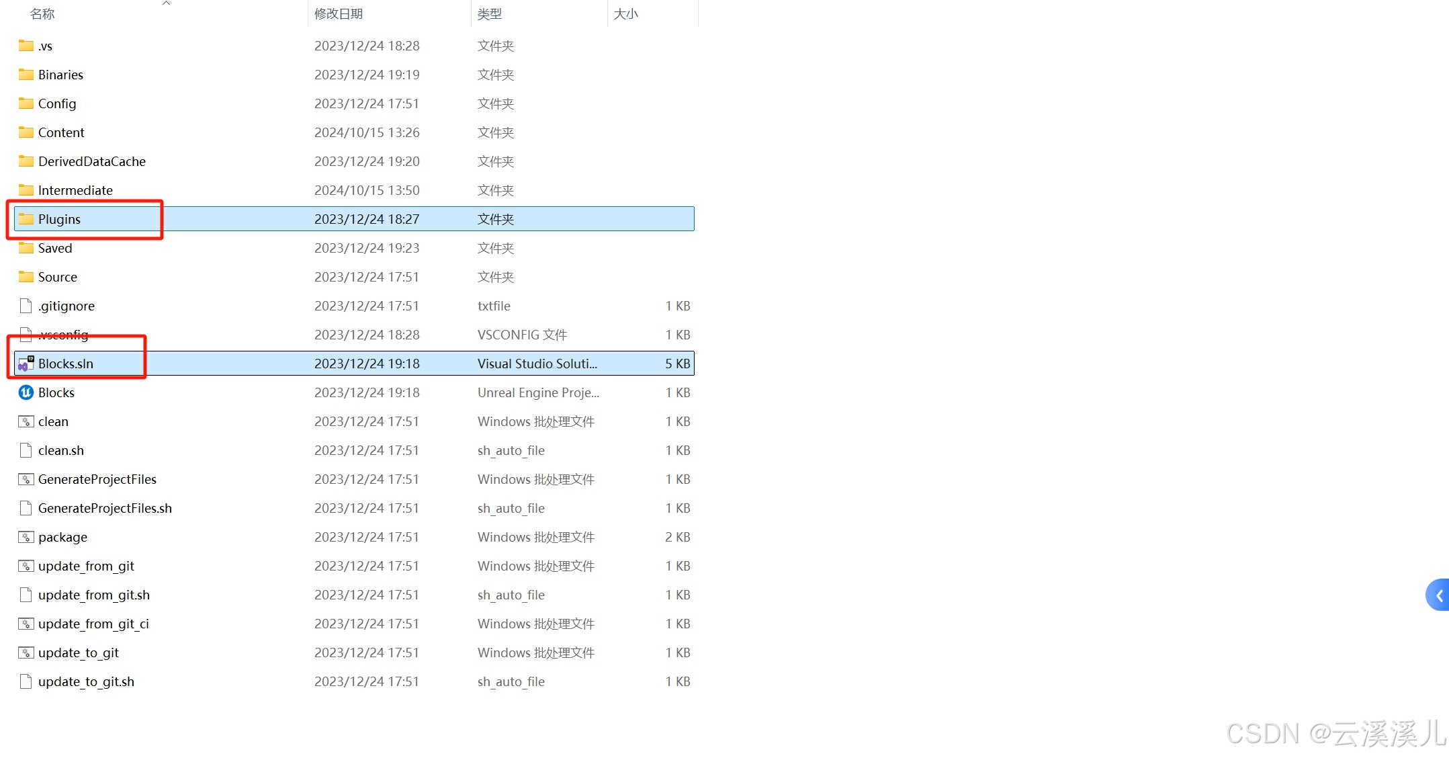Click the clean batch file icon
Image resolution: width=1449 pixels, height=758 pixels.
pos(26,421)
